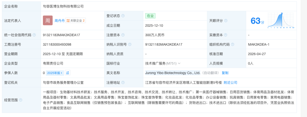307x117 pixels.
Task: Select taxpayer ID value in 纳税人识别号 row
Action: pos(164,44)
